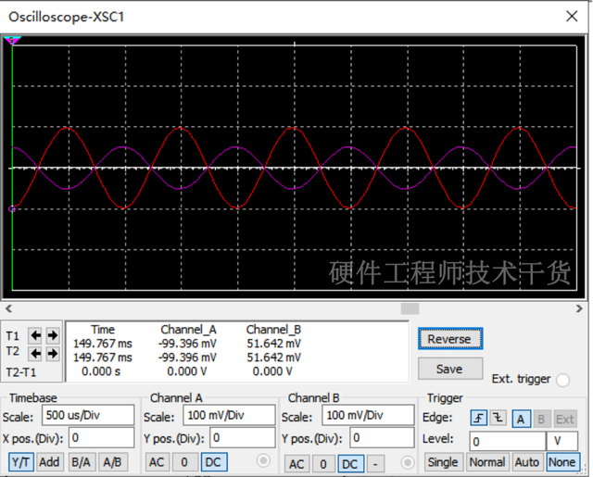Toggle the Ext. trigger radio button

pos(562,379)
